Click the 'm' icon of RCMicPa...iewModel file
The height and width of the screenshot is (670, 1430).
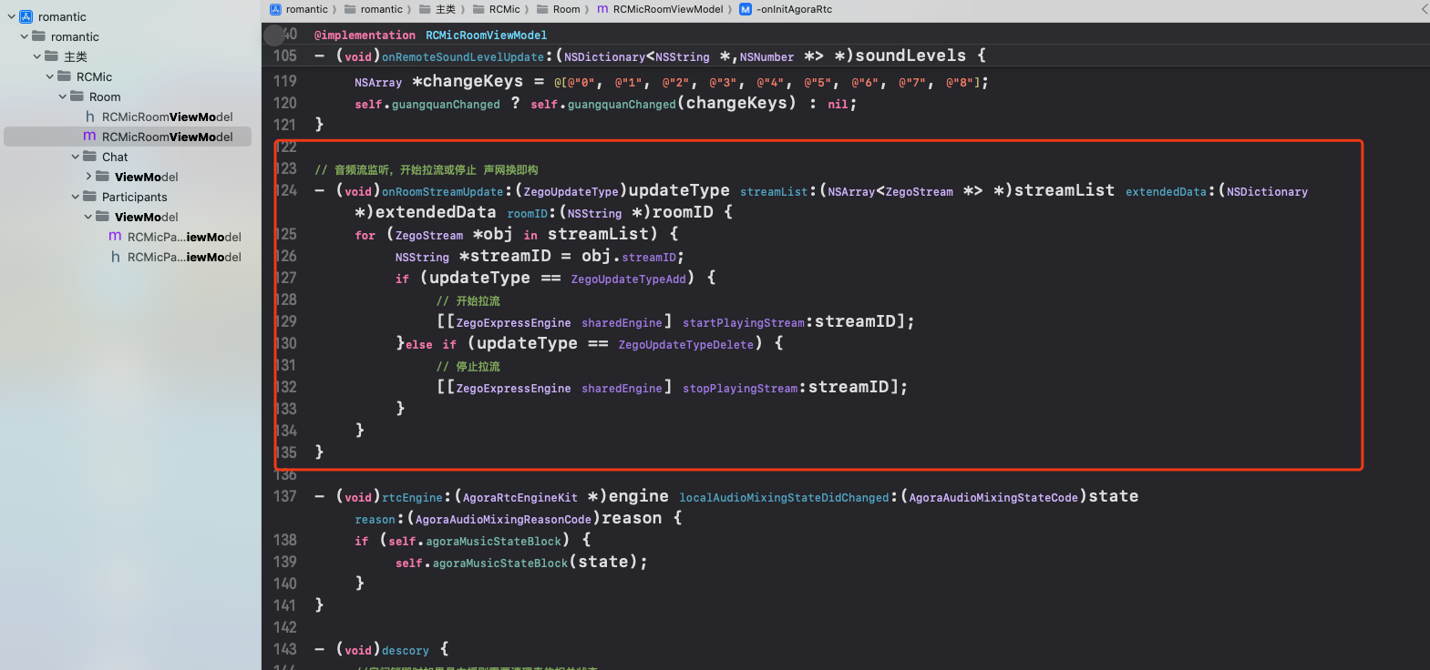(115, 237)
